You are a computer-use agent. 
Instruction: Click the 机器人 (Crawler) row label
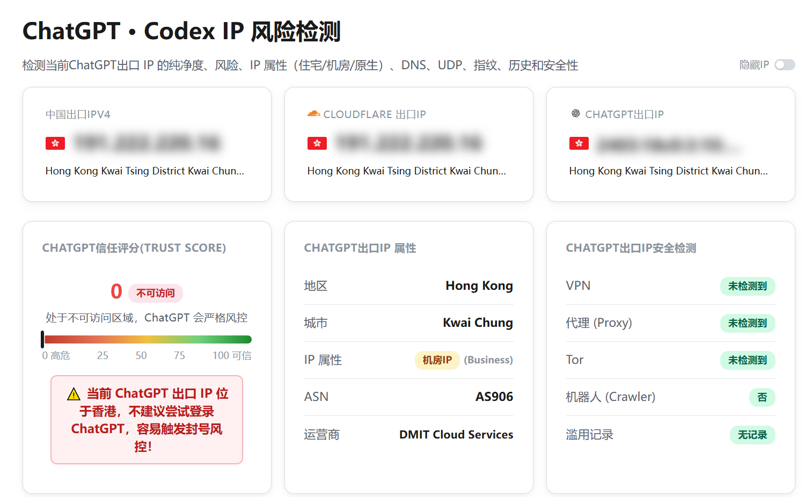tap(611, 397)
